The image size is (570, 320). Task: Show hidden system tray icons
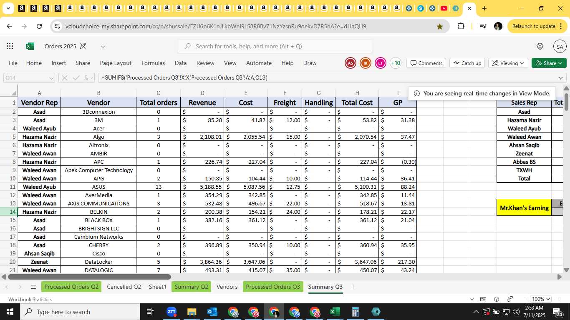[x=476, y=312]
